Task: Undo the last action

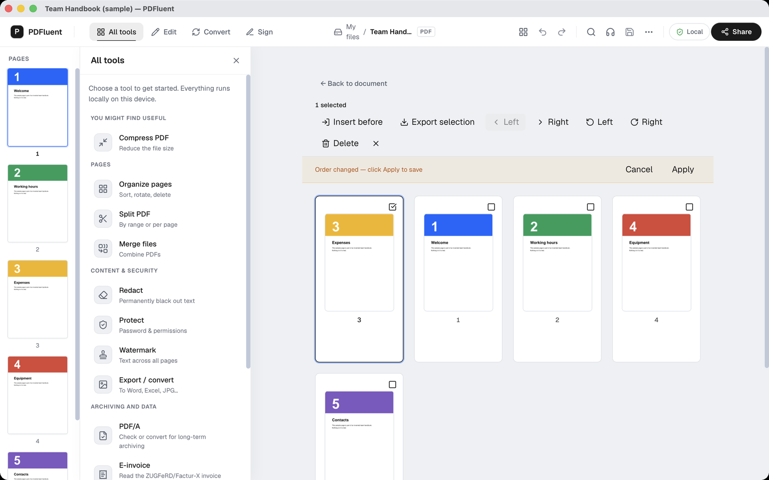Action: (543, 32)
